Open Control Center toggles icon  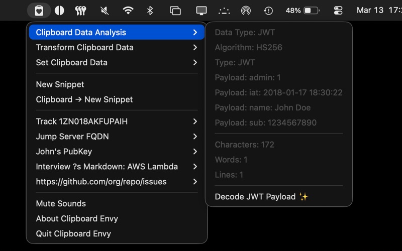pyautogui.click(x=338, y=11)
